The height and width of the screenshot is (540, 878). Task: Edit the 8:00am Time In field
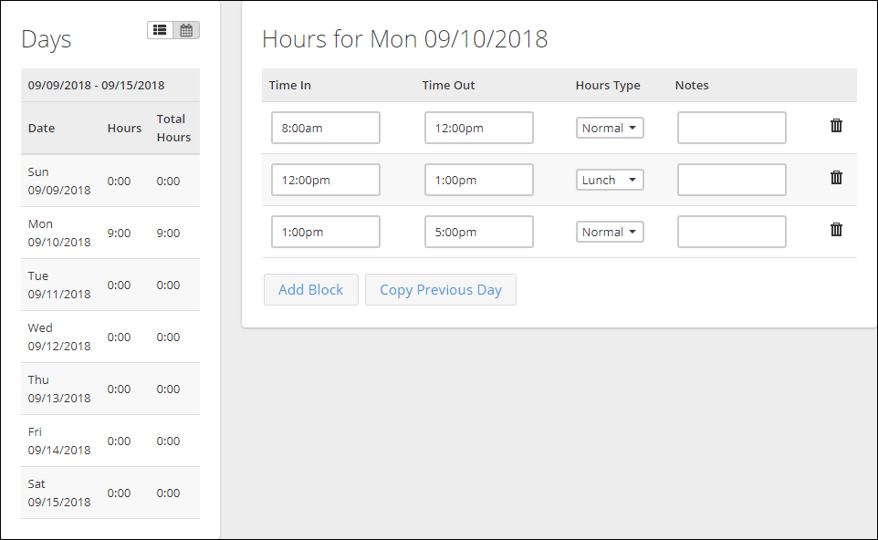click(325, 128)
